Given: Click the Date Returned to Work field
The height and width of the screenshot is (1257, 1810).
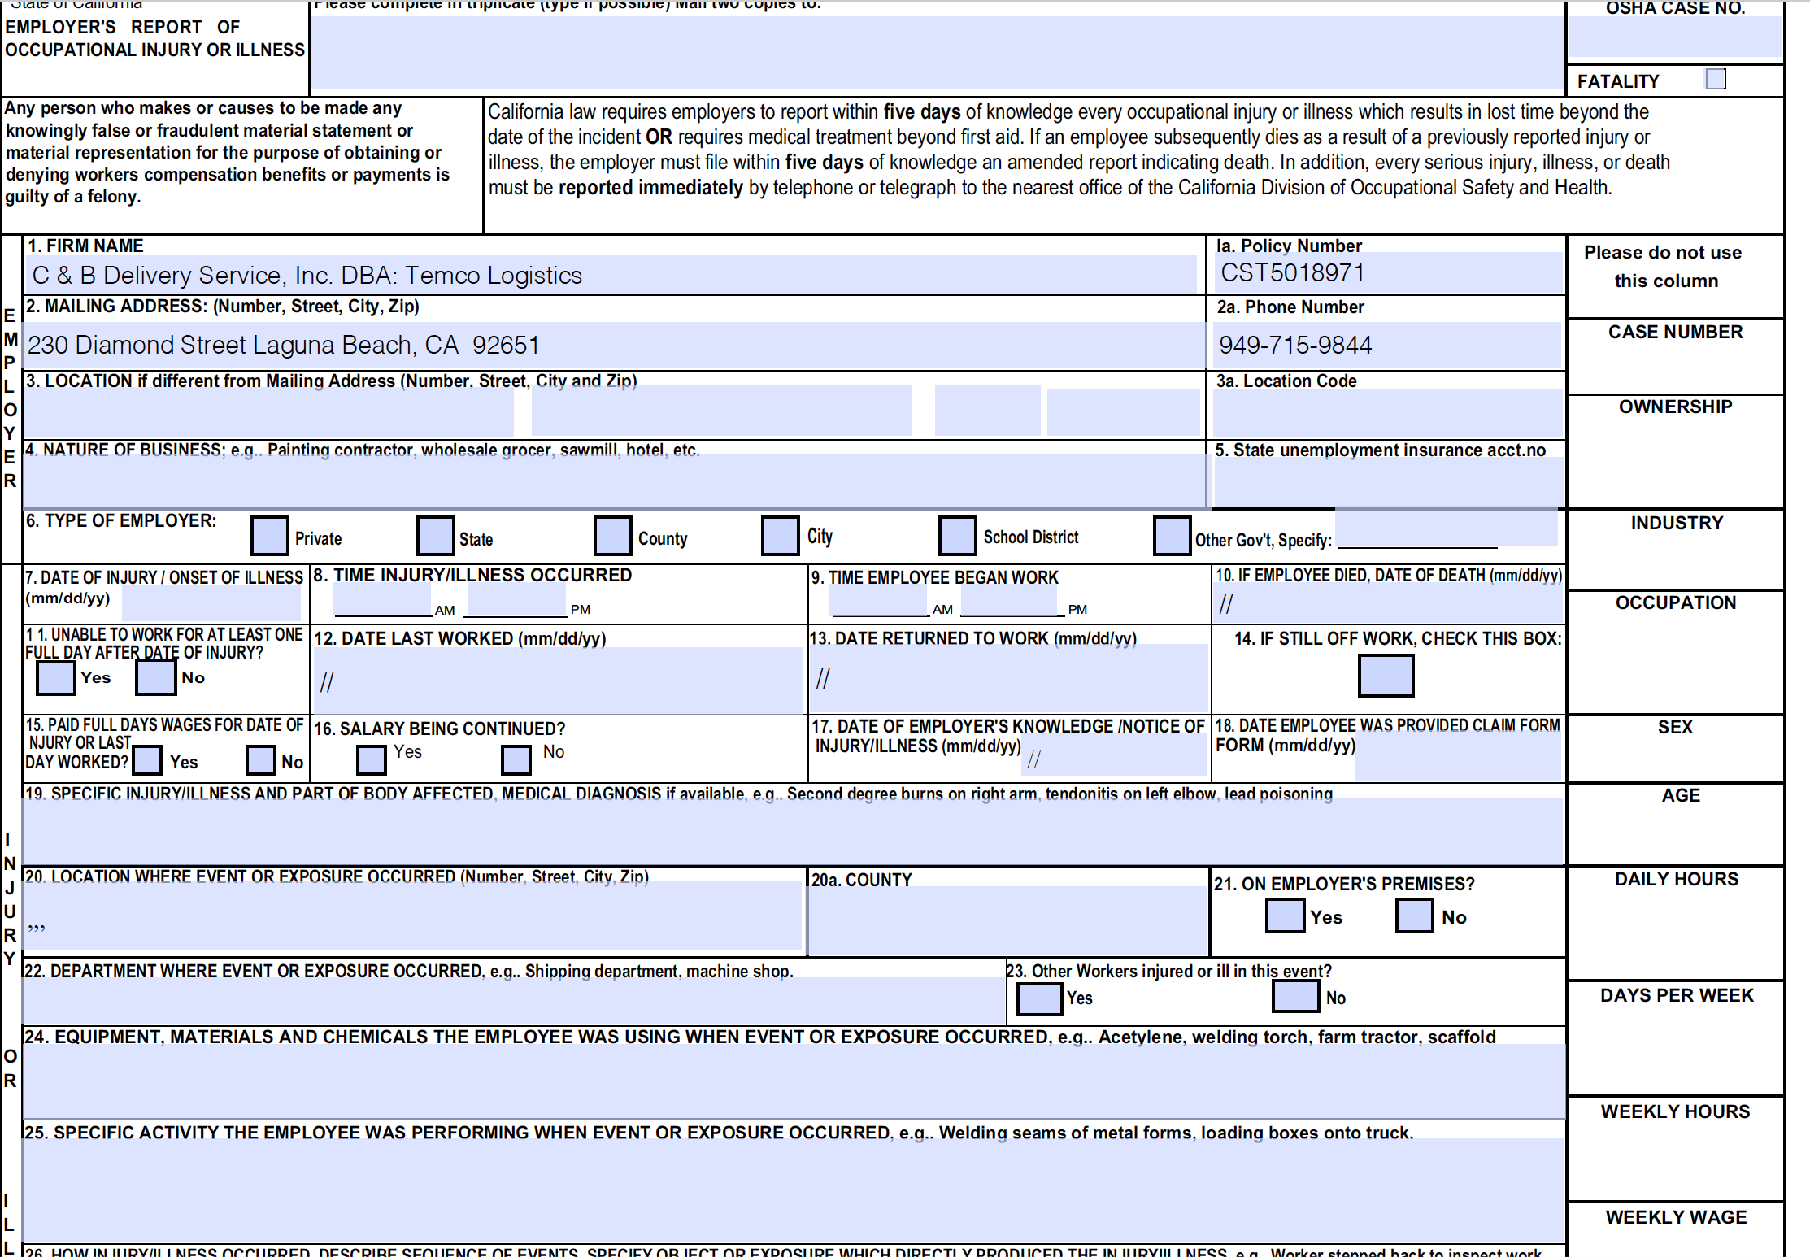Looking at the screenshot, I should pyautogui.click(x=1008, y=679).
